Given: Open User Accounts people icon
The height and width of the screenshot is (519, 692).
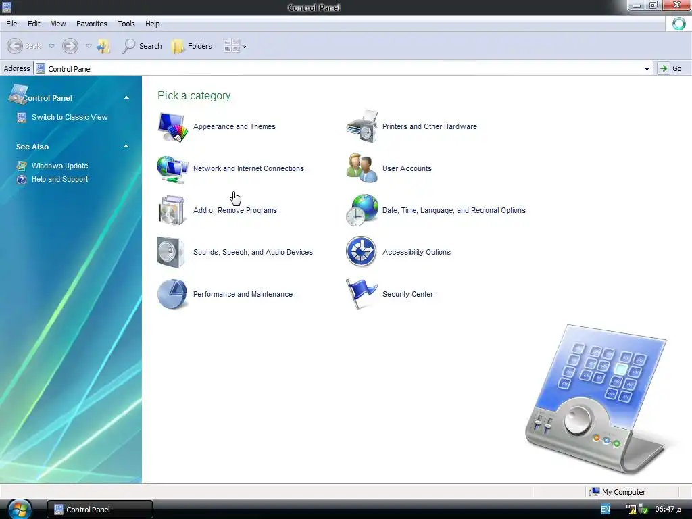Looking at the screenshot, I should tap(362, 168).
